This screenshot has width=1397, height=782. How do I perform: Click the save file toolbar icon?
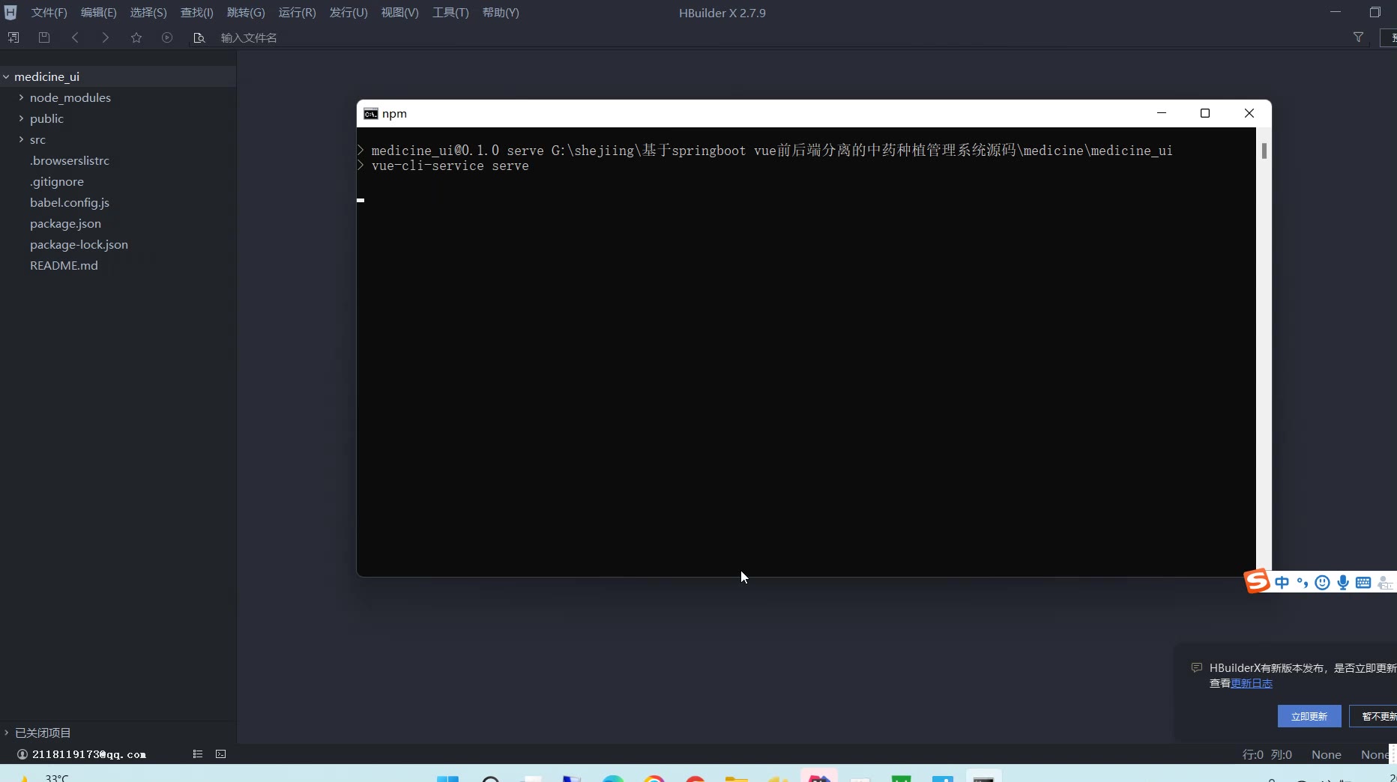point(44,37)
